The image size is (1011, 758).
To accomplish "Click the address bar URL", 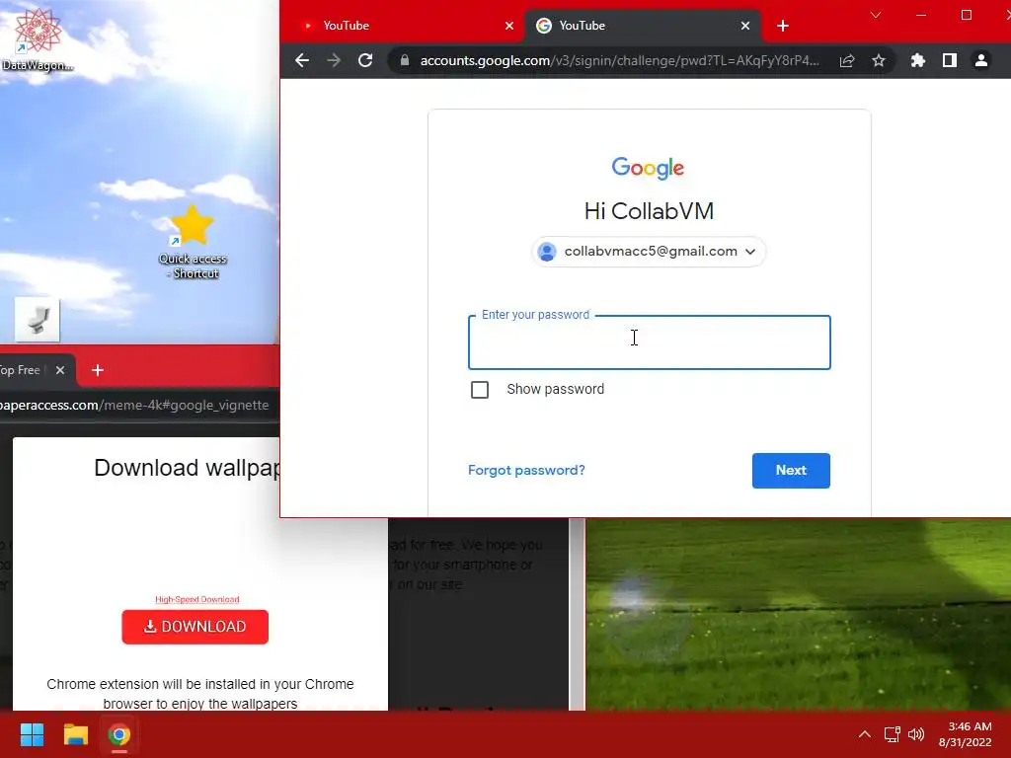I will 620,60.
